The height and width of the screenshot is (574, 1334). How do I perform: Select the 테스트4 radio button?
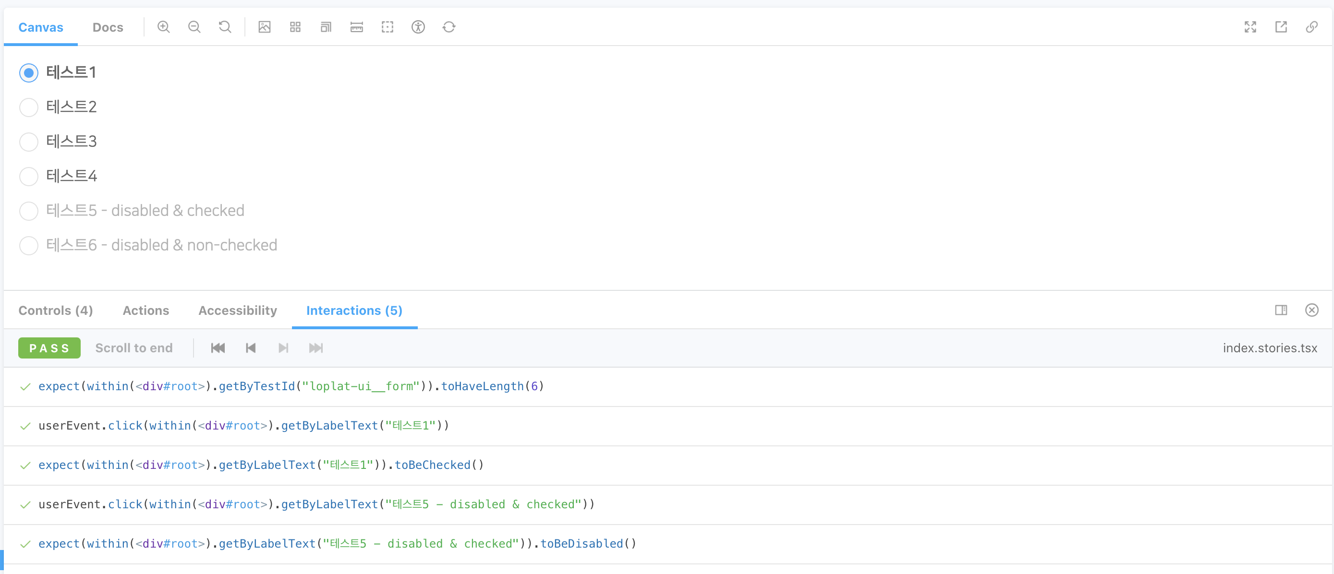point(29,176)
